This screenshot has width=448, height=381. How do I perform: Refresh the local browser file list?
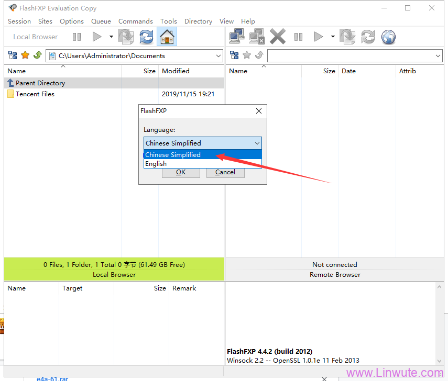pyautogui.click(x=146, y=37)
